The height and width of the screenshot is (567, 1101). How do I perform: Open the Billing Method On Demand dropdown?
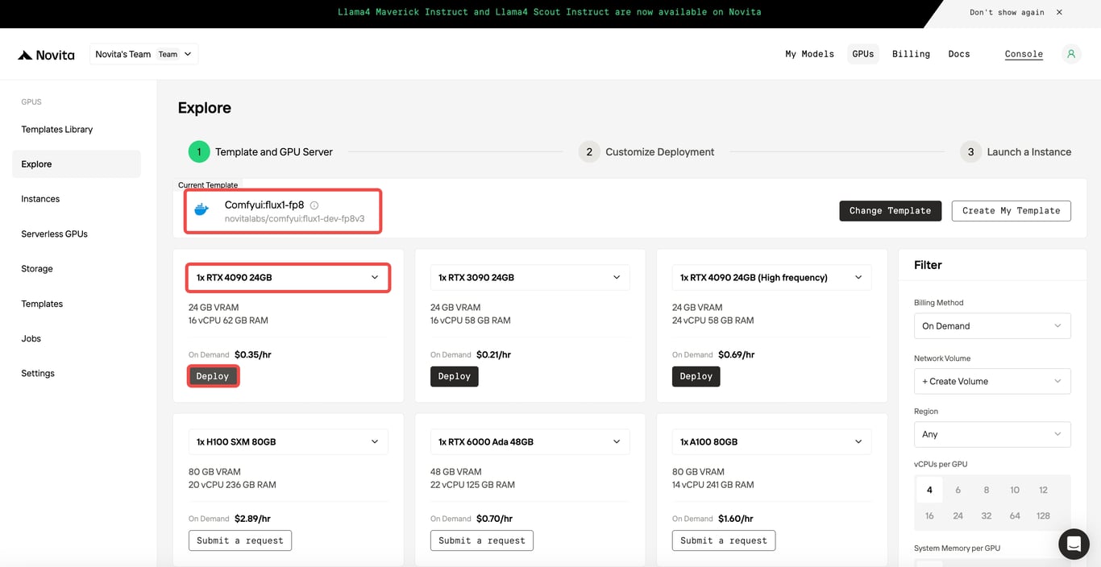point(991,326)
